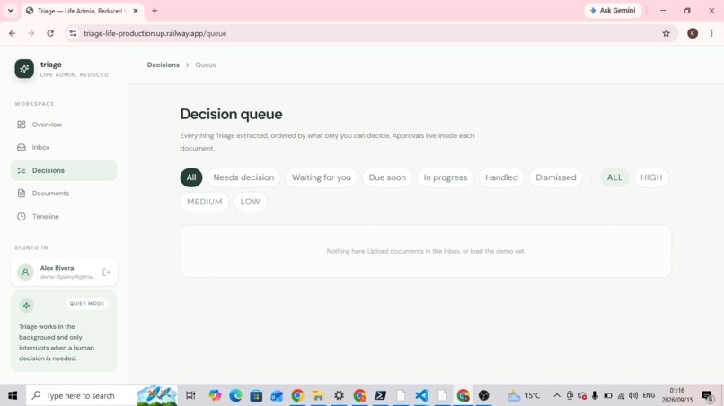The height and width of the screenshot is (406, 724).
Task: Bookmark this page with star icon
Action: tap(666, 33)
